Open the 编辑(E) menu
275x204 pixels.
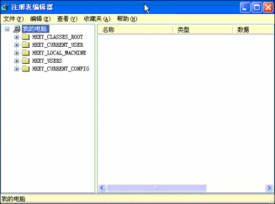[40, 19]
